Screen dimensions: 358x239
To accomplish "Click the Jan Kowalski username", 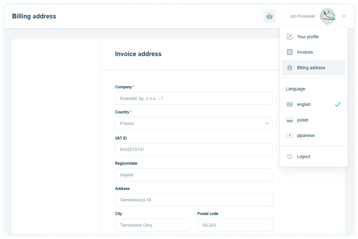I will point(302,16).
